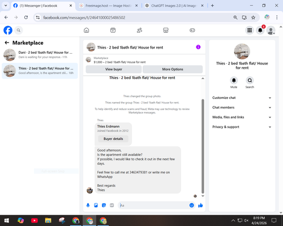Search in conversation using the magnifier icon
This screenshot has width=283, height=226.
[x=250, y=80]
